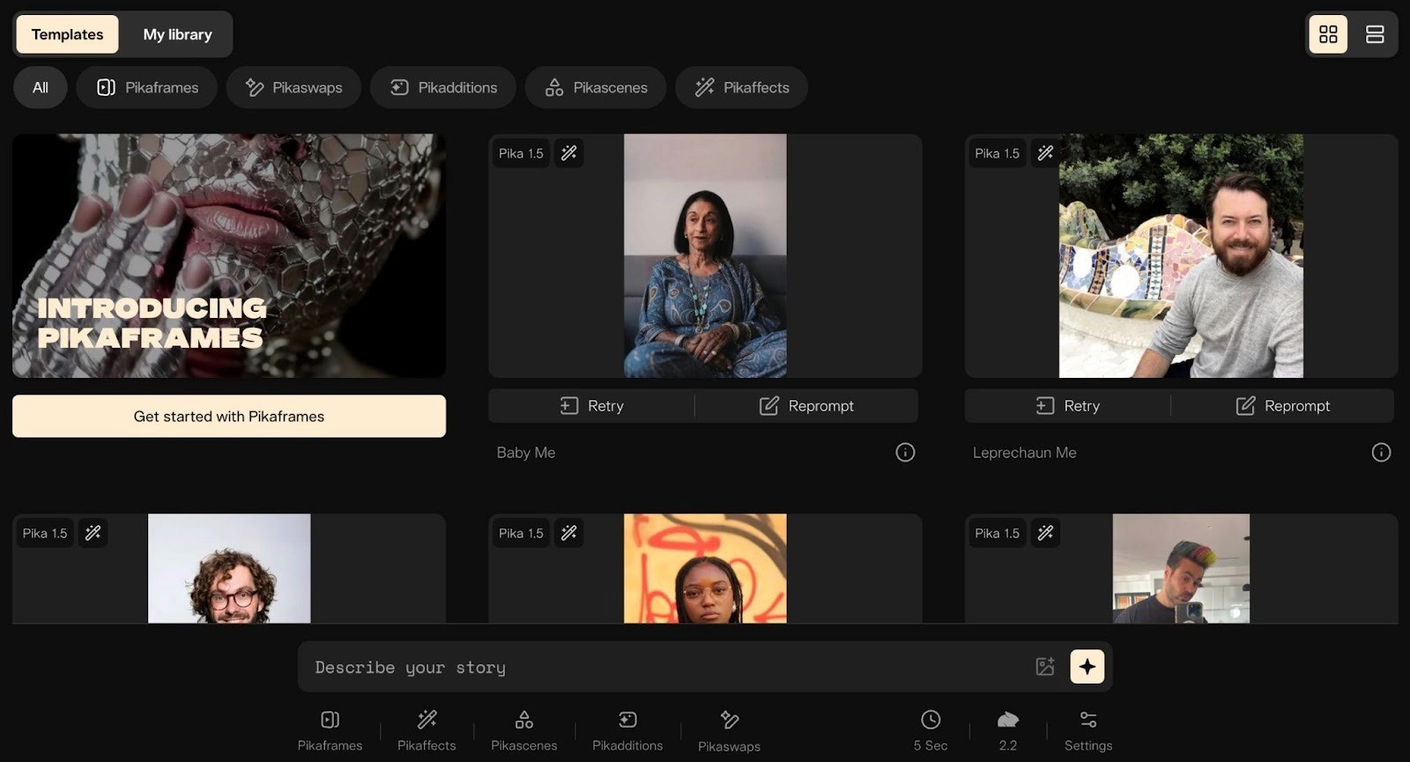Open the 2.2 model version selector
1410x762 pixels.
tap(1008, 731)
